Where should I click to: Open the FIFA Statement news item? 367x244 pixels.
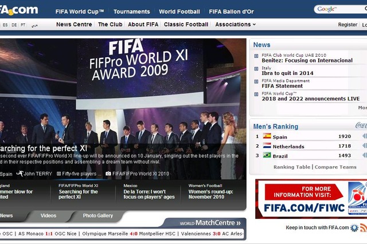pyautogui.click(x=282, y=86)
